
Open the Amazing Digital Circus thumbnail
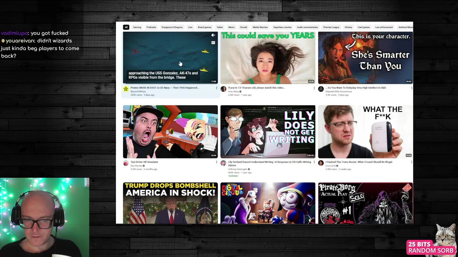(x=268, y=203)
